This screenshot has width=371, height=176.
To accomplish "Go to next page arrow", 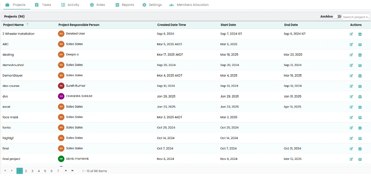I will click(66, 170).
